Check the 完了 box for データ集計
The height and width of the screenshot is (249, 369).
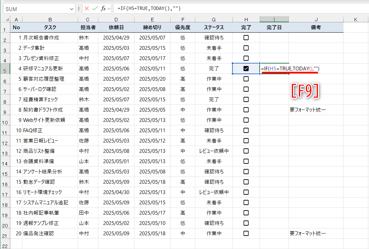pyautogui.click(x=246, y=48)
